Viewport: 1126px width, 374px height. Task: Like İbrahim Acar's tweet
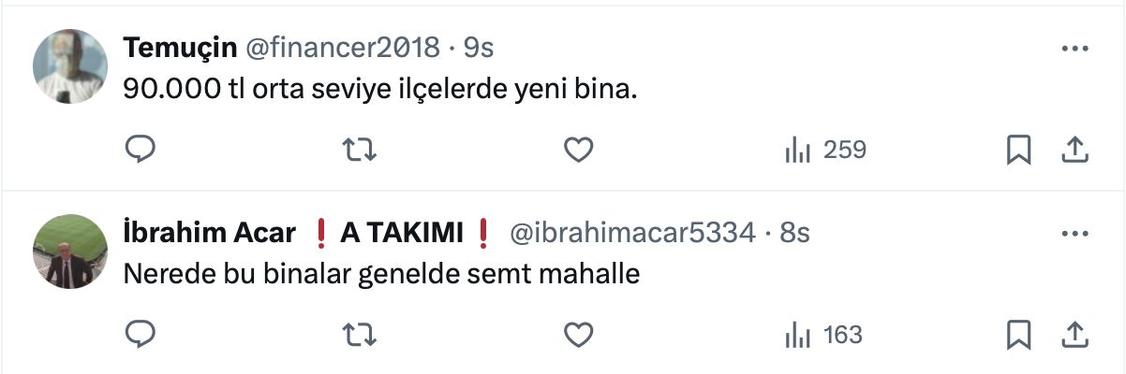pos(580,335)
